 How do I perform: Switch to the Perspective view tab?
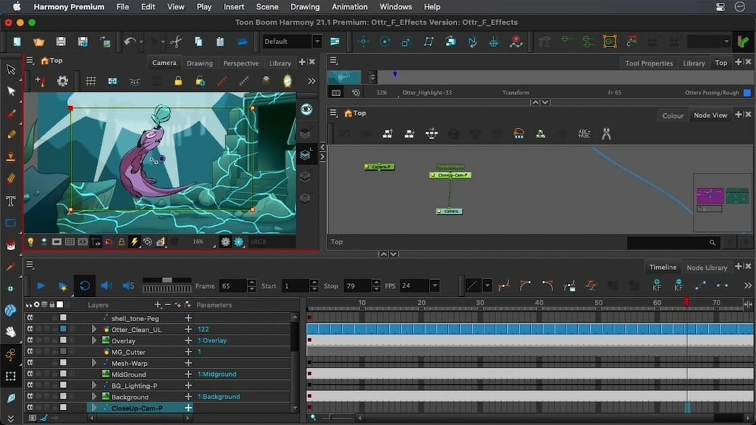[241, 63]
